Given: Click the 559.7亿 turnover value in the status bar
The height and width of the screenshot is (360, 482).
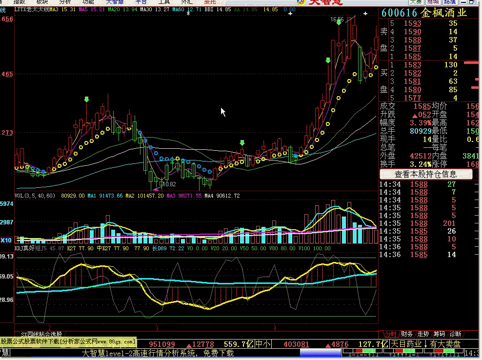Looking at the screenshot, I should coord(239,344).
